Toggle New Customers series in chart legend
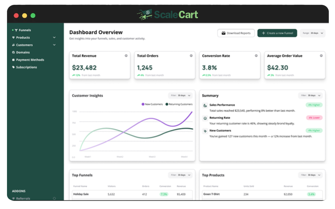This screenshot has height=209, width=335. [152, 104]
